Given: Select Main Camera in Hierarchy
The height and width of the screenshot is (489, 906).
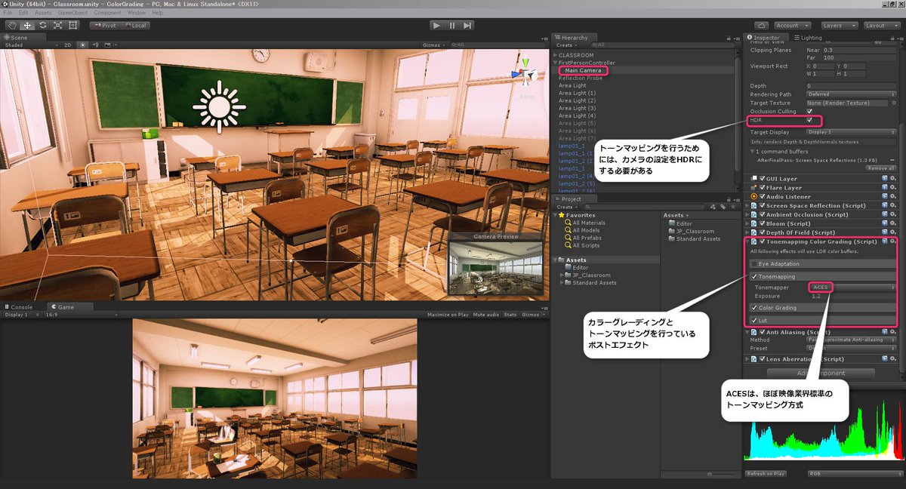Looking at the screenshot, I should [x=583, y=70].
